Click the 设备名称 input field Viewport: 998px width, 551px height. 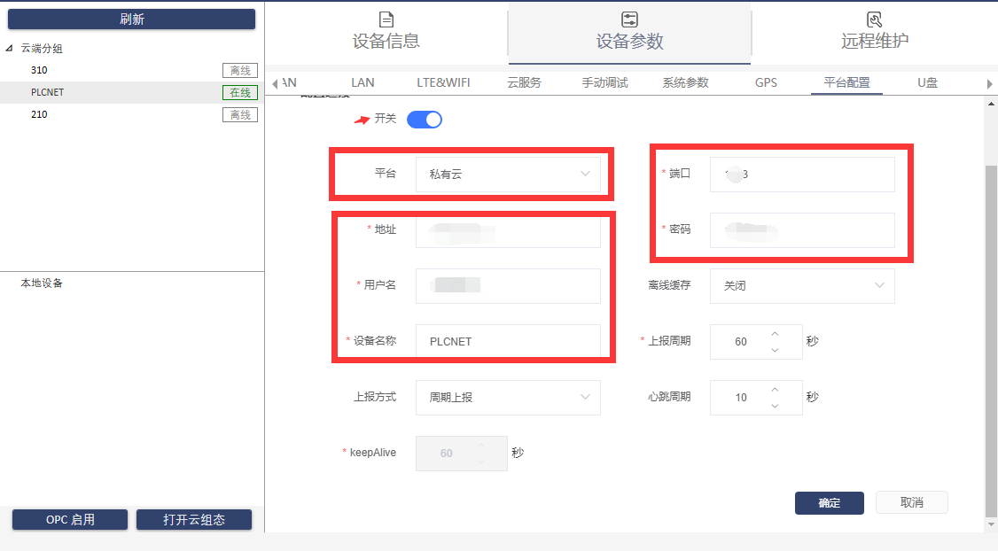pyautogui.click(x=508, y=341)
